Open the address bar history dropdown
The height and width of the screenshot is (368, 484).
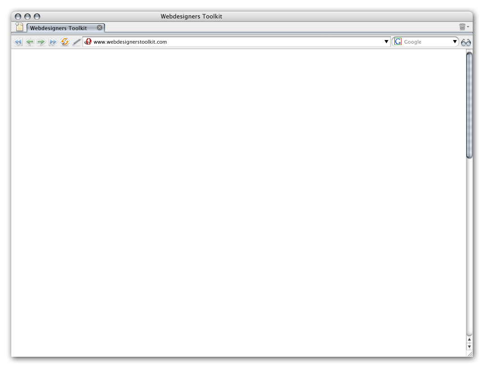386,41
